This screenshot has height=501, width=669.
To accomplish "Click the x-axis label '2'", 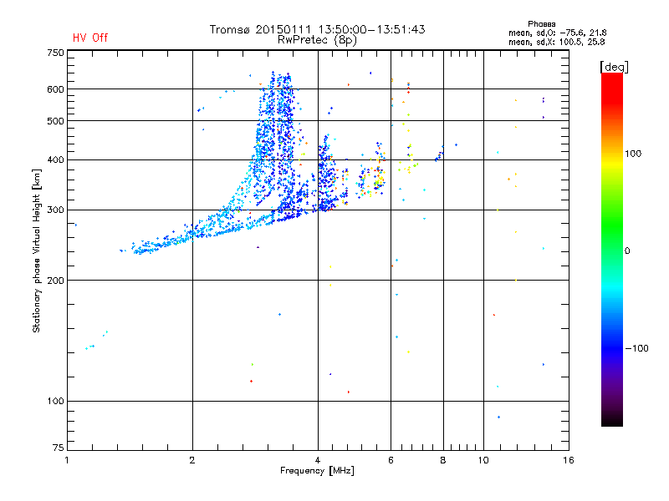I will tap(192, 460).
